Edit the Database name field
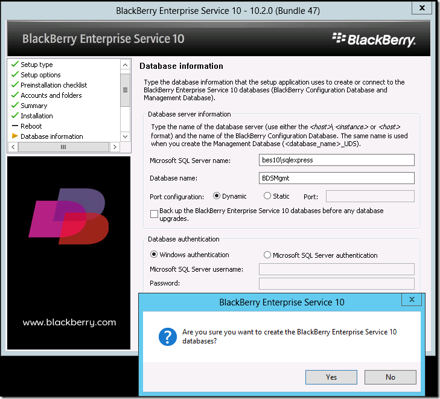Viewport: 440px width, 399px height. point(336,178)
